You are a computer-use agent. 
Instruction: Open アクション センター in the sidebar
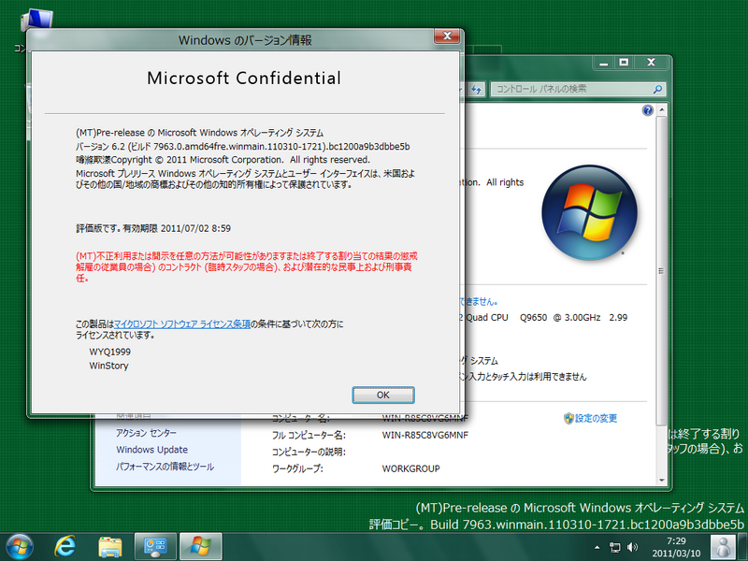(146, 433)
